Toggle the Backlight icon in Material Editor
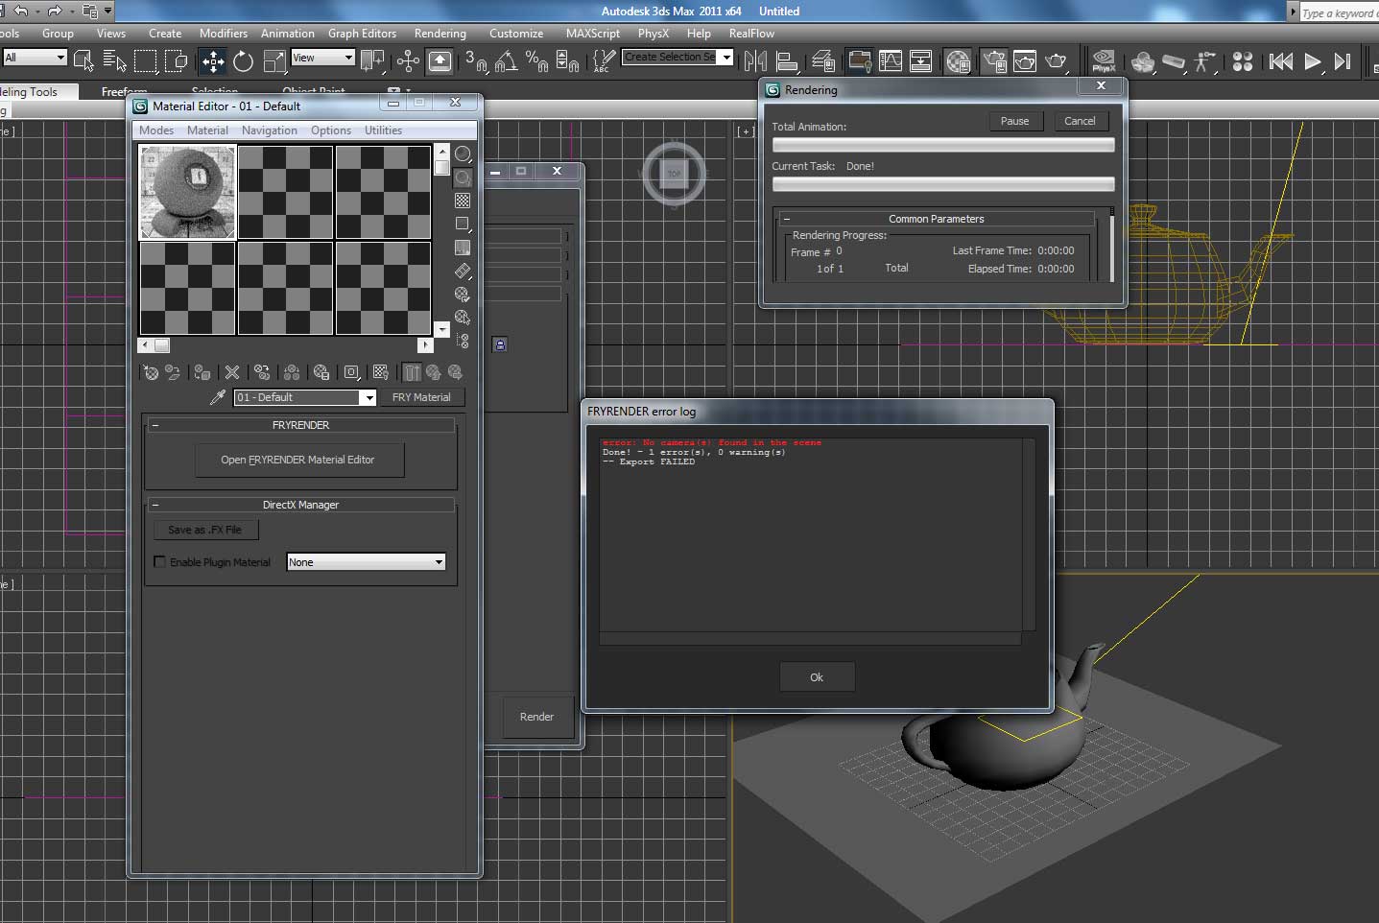 [463, 177]
